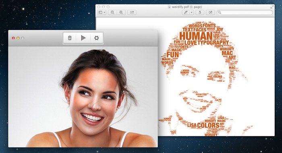Show the edit toolbar in Preview
282x153 pixels.
pos(210,12)
